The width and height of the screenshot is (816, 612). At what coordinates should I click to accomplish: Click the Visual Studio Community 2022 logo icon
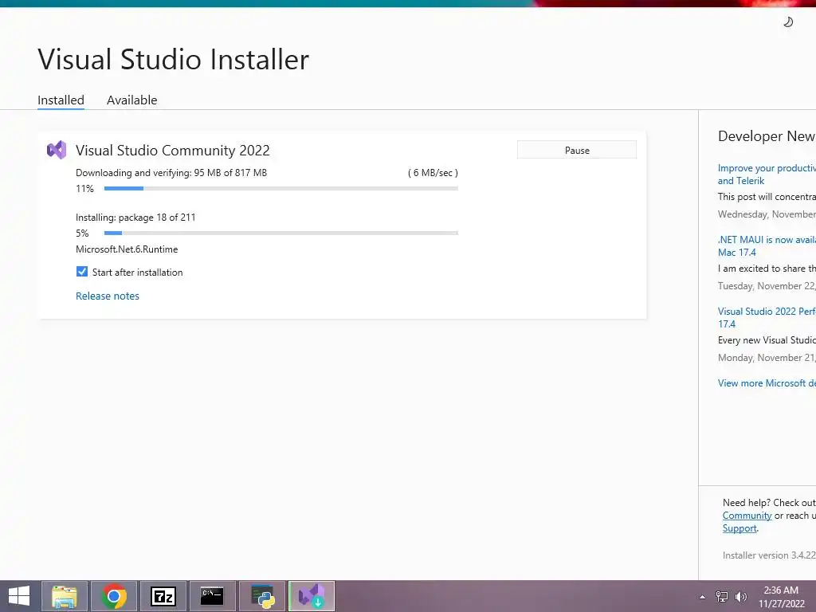(x=57, y=151)
